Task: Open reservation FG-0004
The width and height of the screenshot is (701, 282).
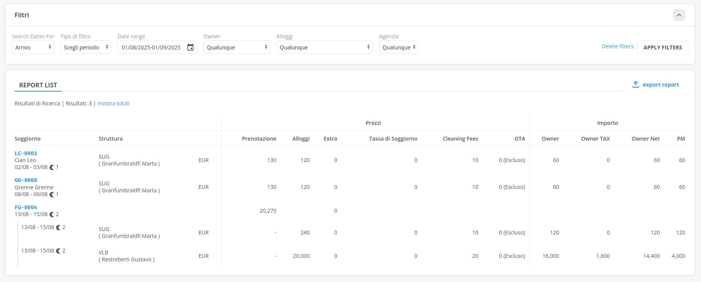Action: coord(26,207)
